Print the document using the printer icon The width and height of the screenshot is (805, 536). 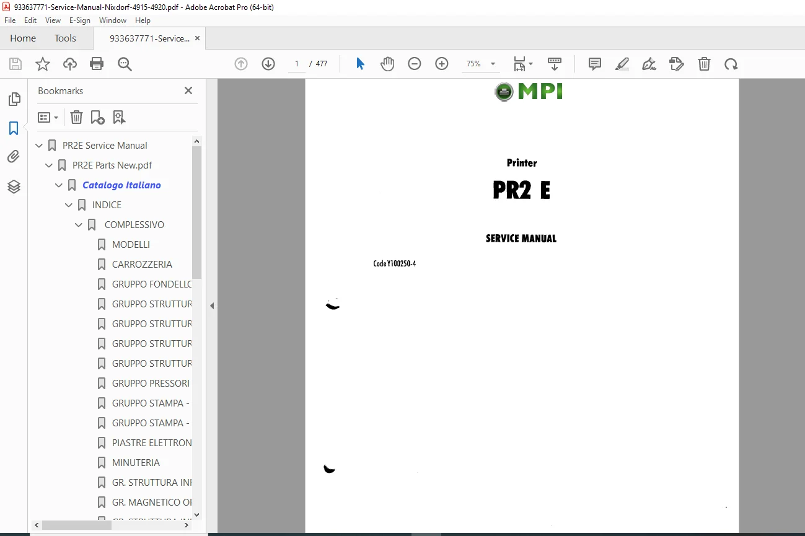(97, 64)
